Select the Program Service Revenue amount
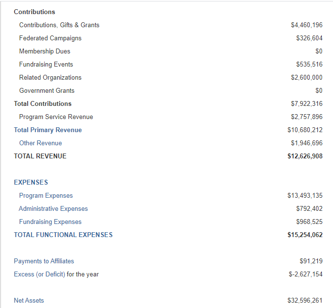The image size is (333, 308). click(307, 117)
